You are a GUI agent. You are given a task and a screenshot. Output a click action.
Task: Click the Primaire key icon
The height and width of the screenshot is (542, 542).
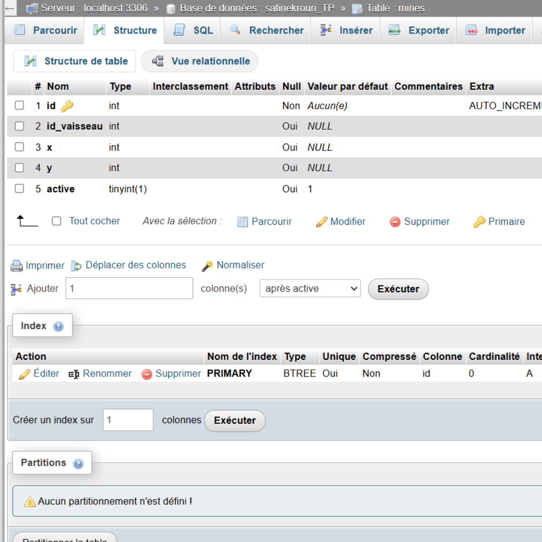(x=479, y=222)
